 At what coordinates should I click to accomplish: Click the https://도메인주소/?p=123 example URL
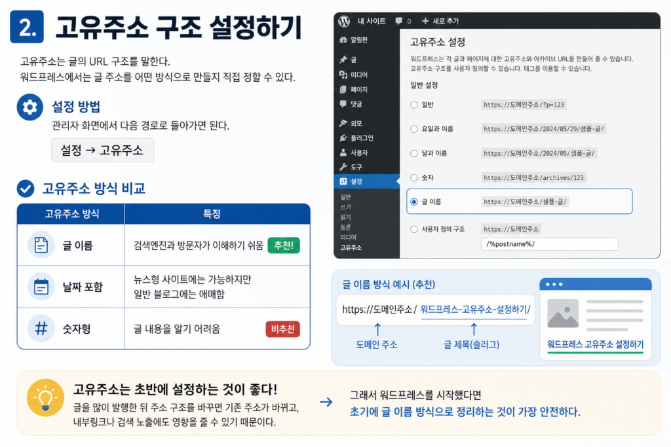(x=524, y=105)
